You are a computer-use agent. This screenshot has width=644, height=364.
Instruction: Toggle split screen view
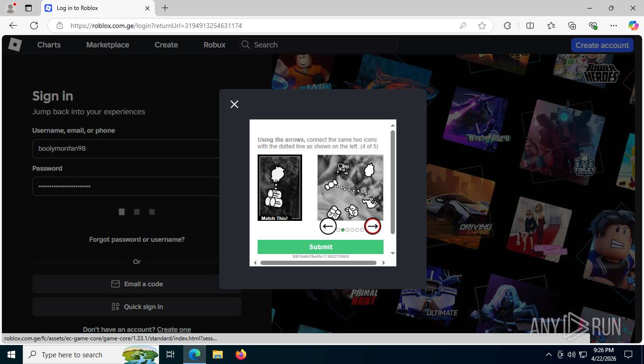530,26
